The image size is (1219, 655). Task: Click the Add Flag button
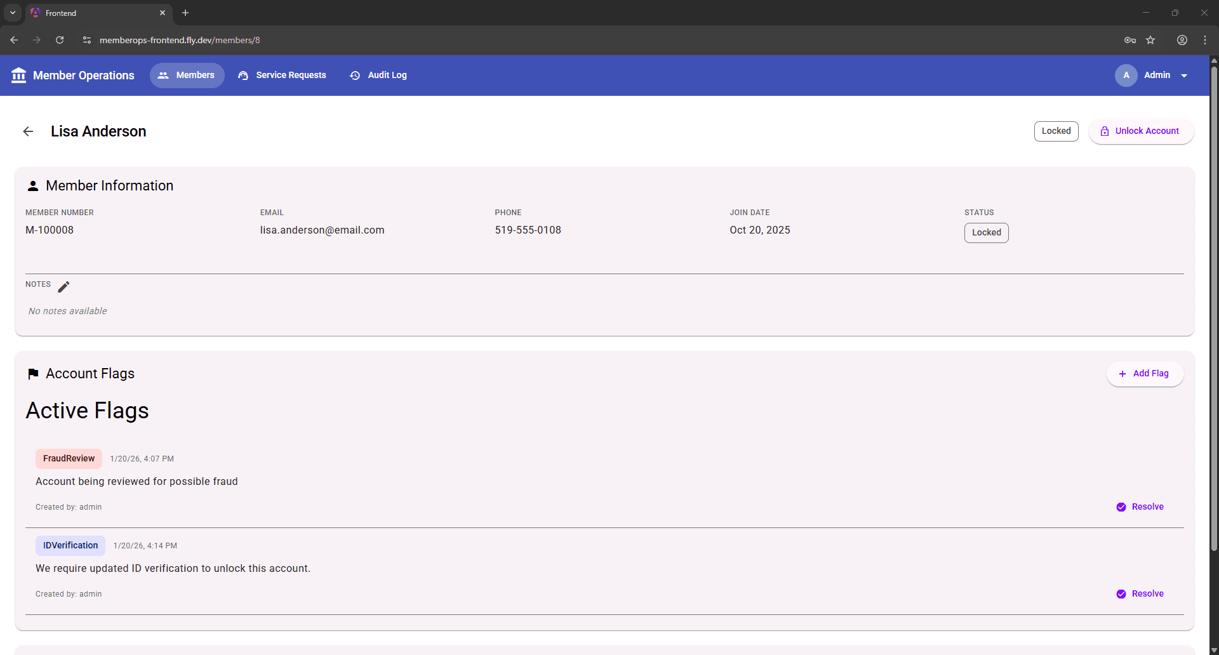point(1145,373)
